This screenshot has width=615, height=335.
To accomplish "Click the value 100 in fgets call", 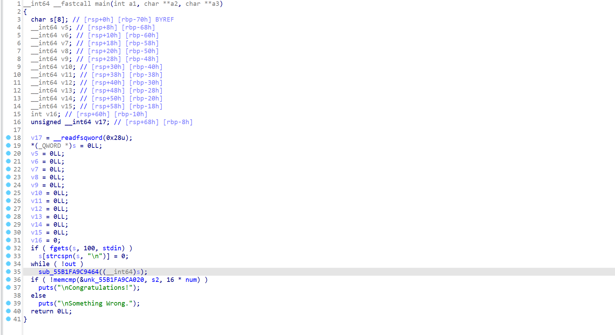I will pos(89,248).
